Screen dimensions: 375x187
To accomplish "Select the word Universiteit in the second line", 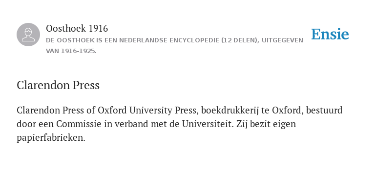I will pos(208,124).
